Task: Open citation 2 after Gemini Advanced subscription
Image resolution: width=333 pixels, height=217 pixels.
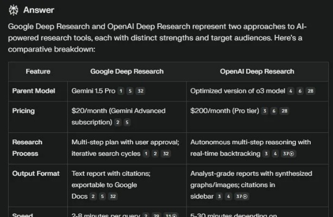Action: (x=118, y=123)
